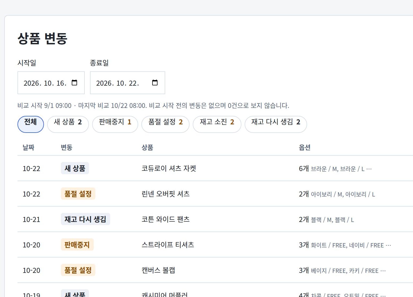413x297 pixels.
Task: Select the 전체 filter chip
Action: click(x=31, y=124)
